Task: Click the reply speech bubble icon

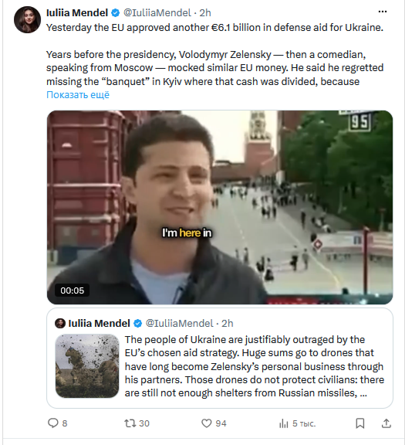Action: 52,423
